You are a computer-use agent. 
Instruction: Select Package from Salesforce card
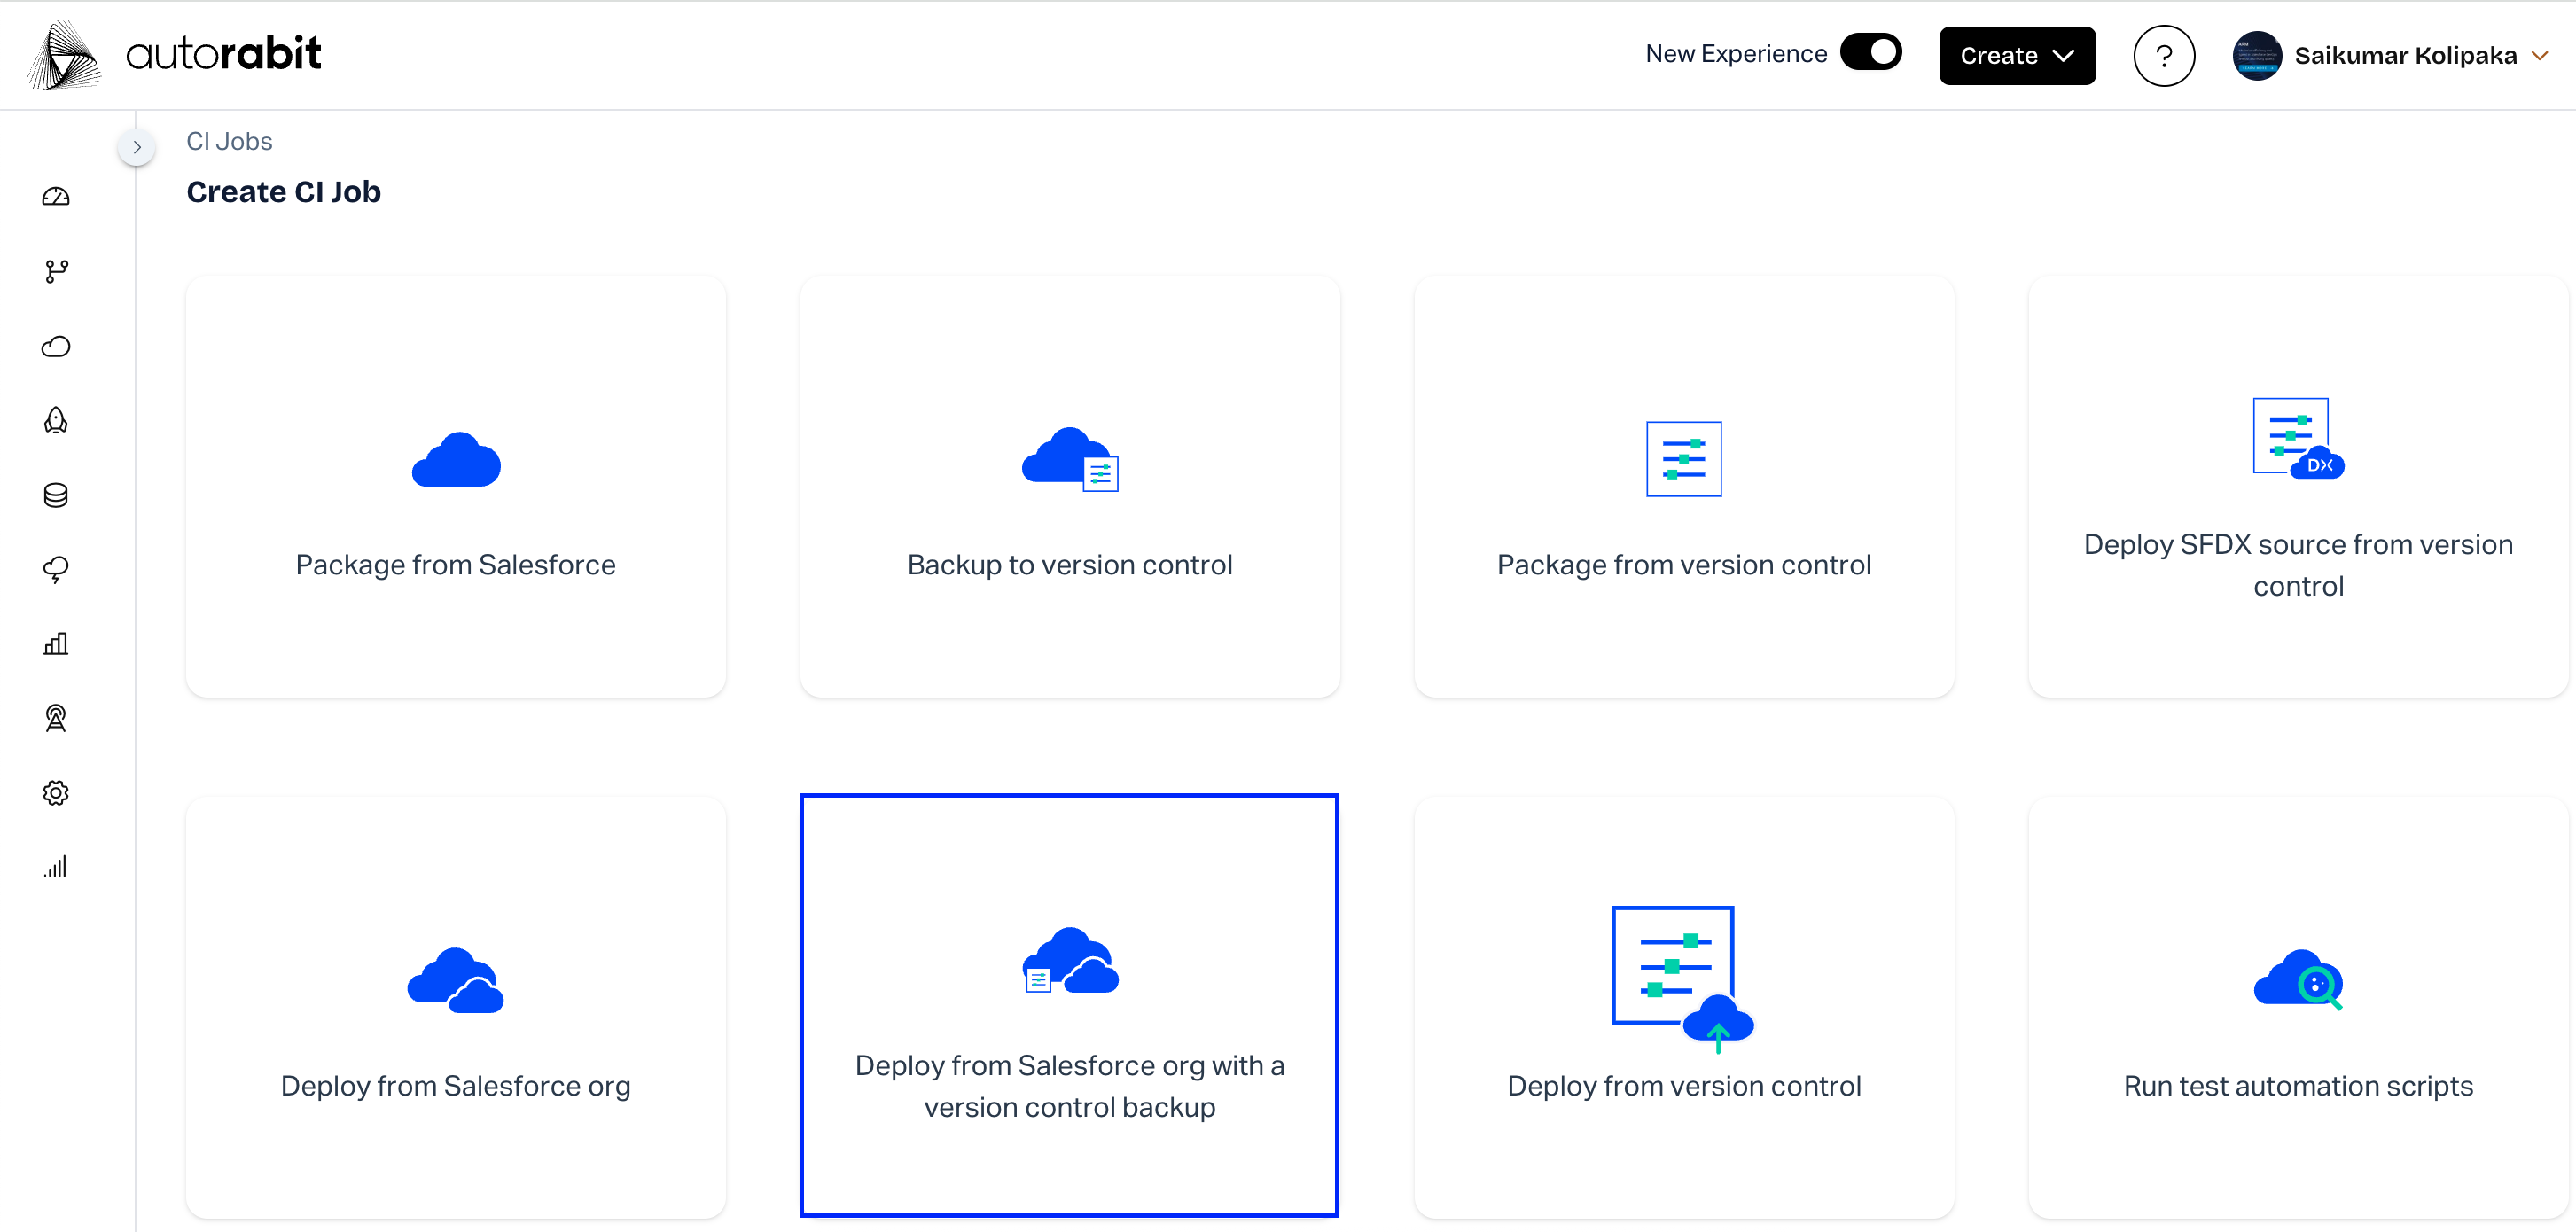click(455, 487)
